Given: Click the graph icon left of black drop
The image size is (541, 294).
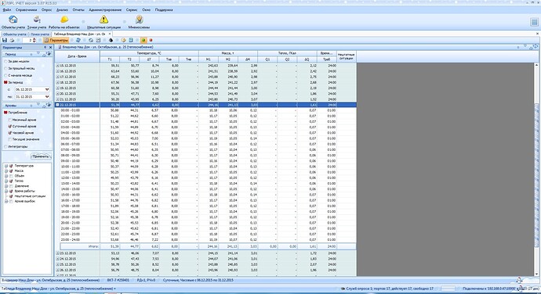Looking at the screenshot, I should coord(98,41).
